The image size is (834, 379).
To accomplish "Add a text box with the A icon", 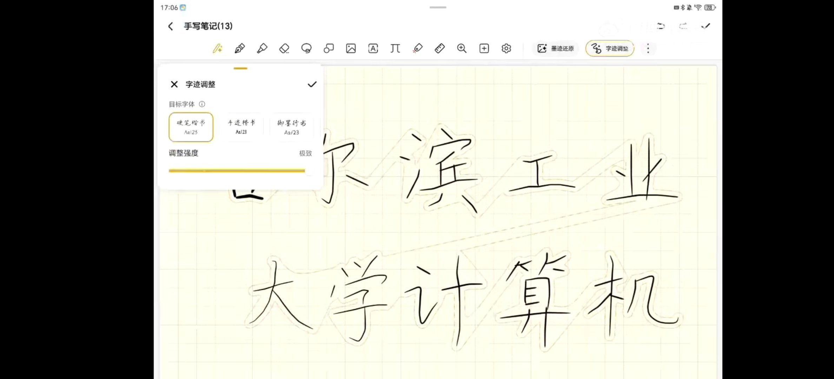I will [x=373, y=48].
